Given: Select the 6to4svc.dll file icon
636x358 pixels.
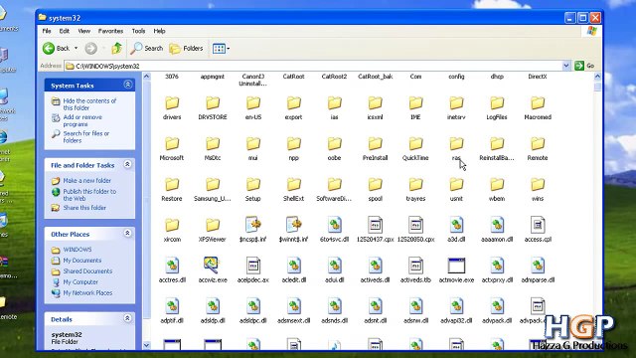Looking at the screenshot, I should [x=334, y=225].
